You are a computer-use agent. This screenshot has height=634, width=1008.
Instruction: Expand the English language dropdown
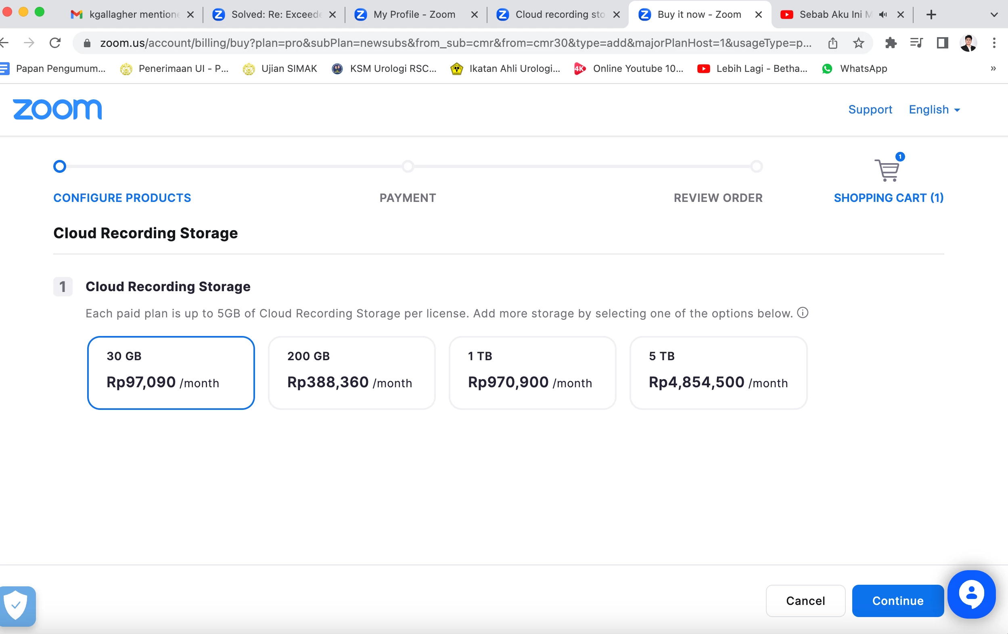pyautogui.click(x=934, y=110)
